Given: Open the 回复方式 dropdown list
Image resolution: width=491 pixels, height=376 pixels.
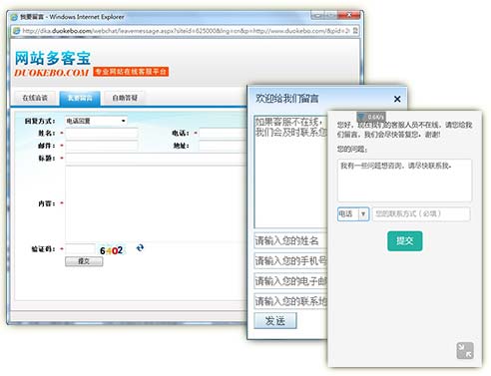Looking at the screenshot, I should tap(95, 121).
